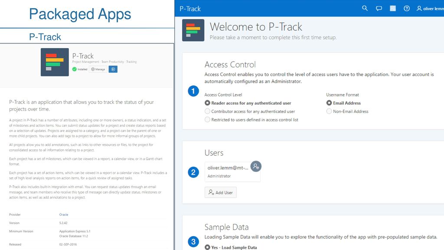Viewport: 444px width, 250px height.
Task: Choose Email Address username format
Action: click(329, 103)
